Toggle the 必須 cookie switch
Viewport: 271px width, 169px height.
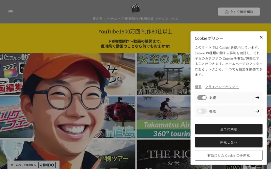pyautogui.click(x=202, y=98)
